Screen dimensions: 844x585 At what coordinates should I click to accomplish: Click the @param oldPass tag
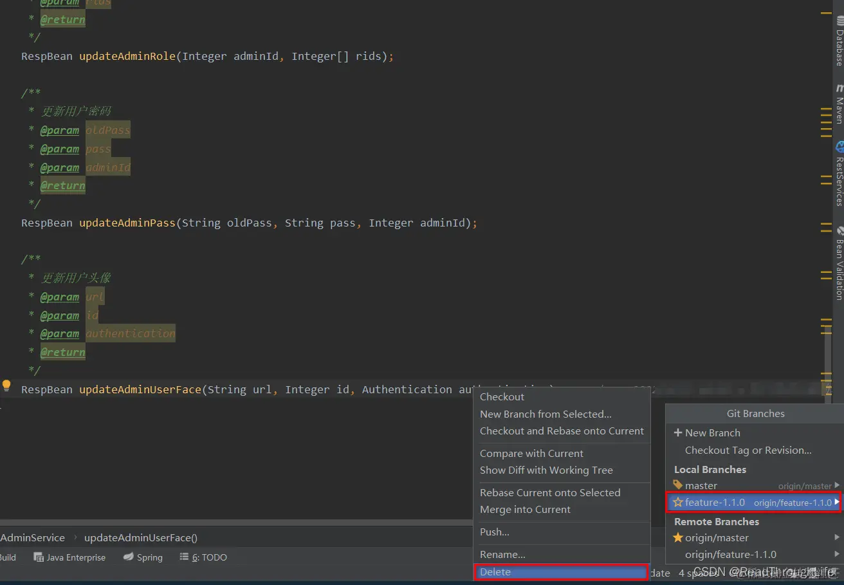tap(85, 130)
